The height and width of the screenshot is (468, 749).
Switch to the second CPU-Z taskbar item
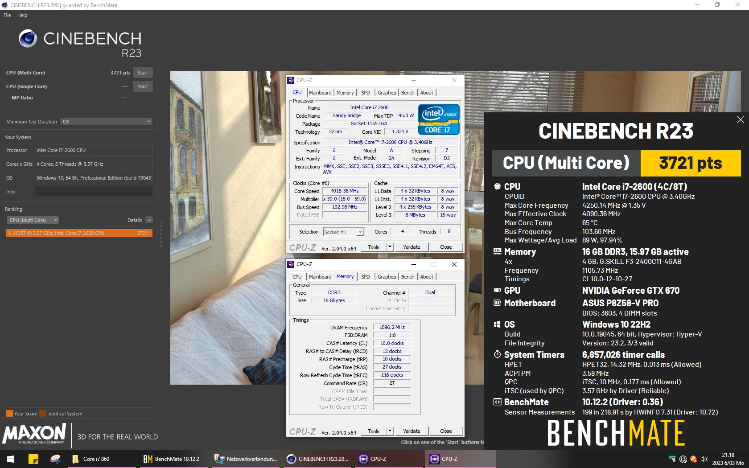pyautogui.click(x=461, y=459)
